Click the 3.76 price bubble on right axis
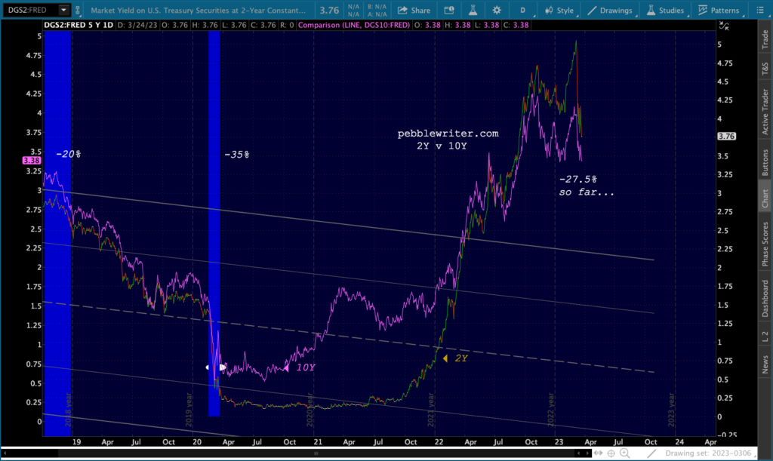Image resolution: width=773 pixels, height=461 pixels. (726, 137)
